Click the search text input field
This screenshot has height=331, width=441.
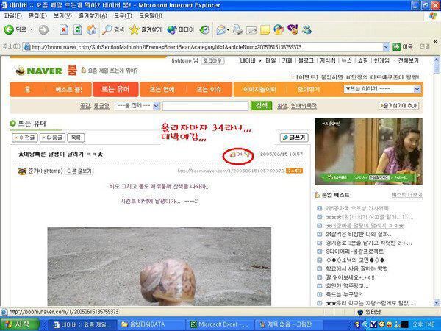click(205, 106)
